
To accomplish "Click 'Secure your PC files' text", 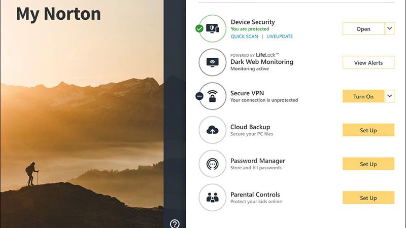I will [x=252, y=134].
